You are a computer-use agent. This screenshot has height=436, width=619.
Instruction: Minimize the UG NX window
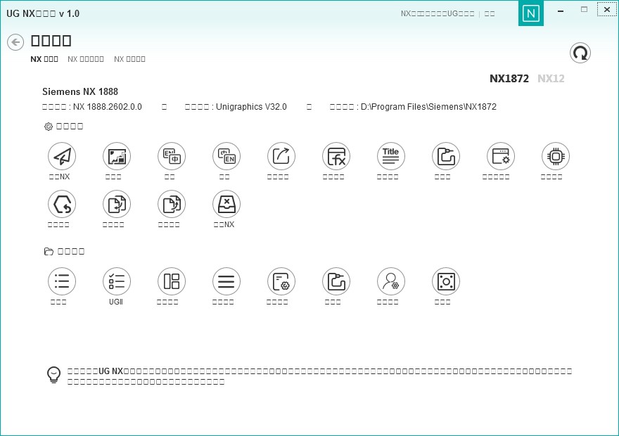click(561, 11)
